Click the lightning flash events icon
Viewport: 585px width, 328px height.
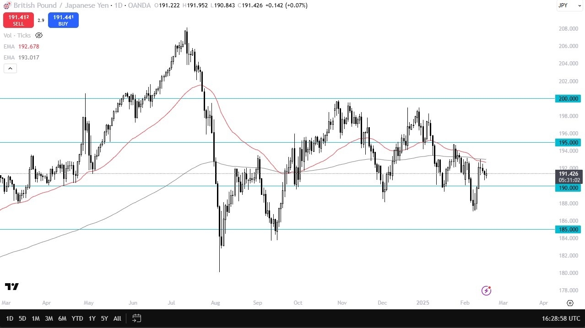coord(487,290)
